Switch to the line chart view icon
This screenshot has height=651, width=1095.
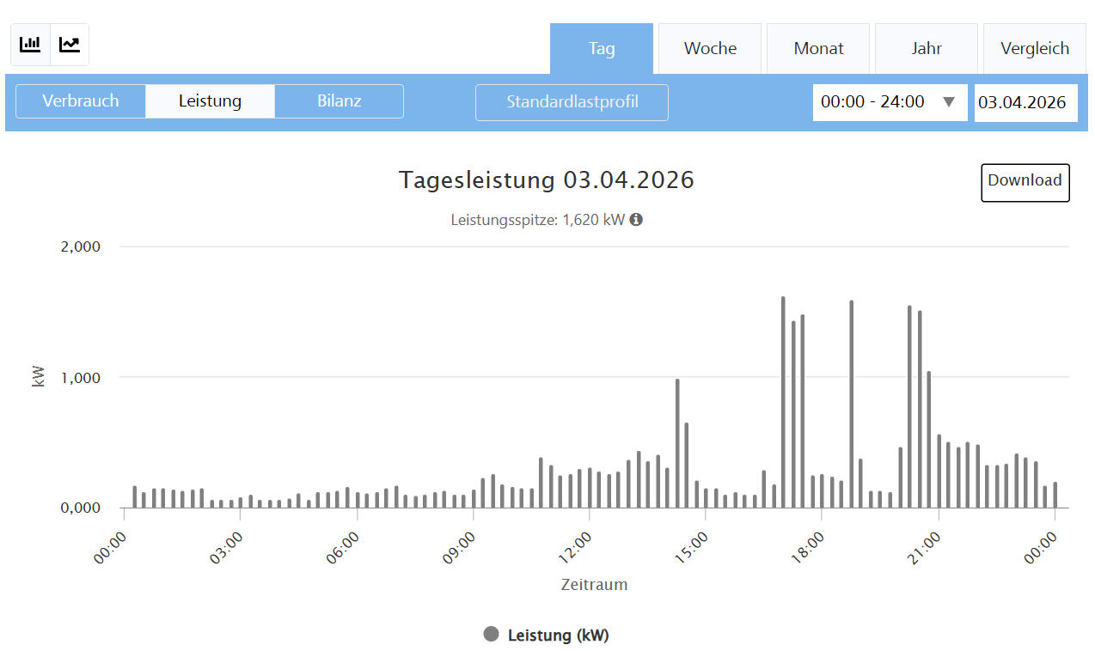tap(70, 45)
